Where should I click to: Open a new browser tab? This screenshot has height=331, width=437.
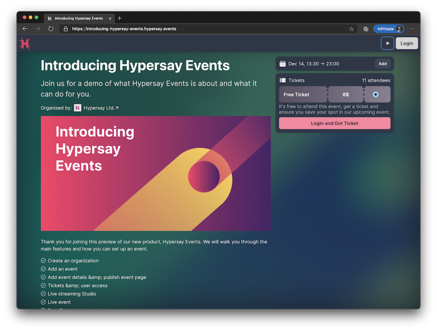coord(119,18)
